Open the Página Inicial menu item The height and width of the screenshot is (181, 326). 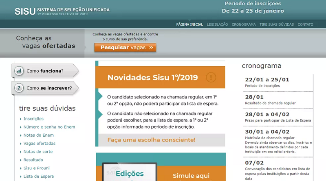pos(189,24)
